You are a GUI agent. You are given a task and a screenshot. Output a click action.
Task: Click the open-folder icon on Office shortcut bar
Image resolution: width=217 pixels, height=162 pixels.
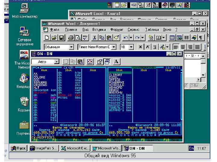pyautogui.click(x=124, y=5)
